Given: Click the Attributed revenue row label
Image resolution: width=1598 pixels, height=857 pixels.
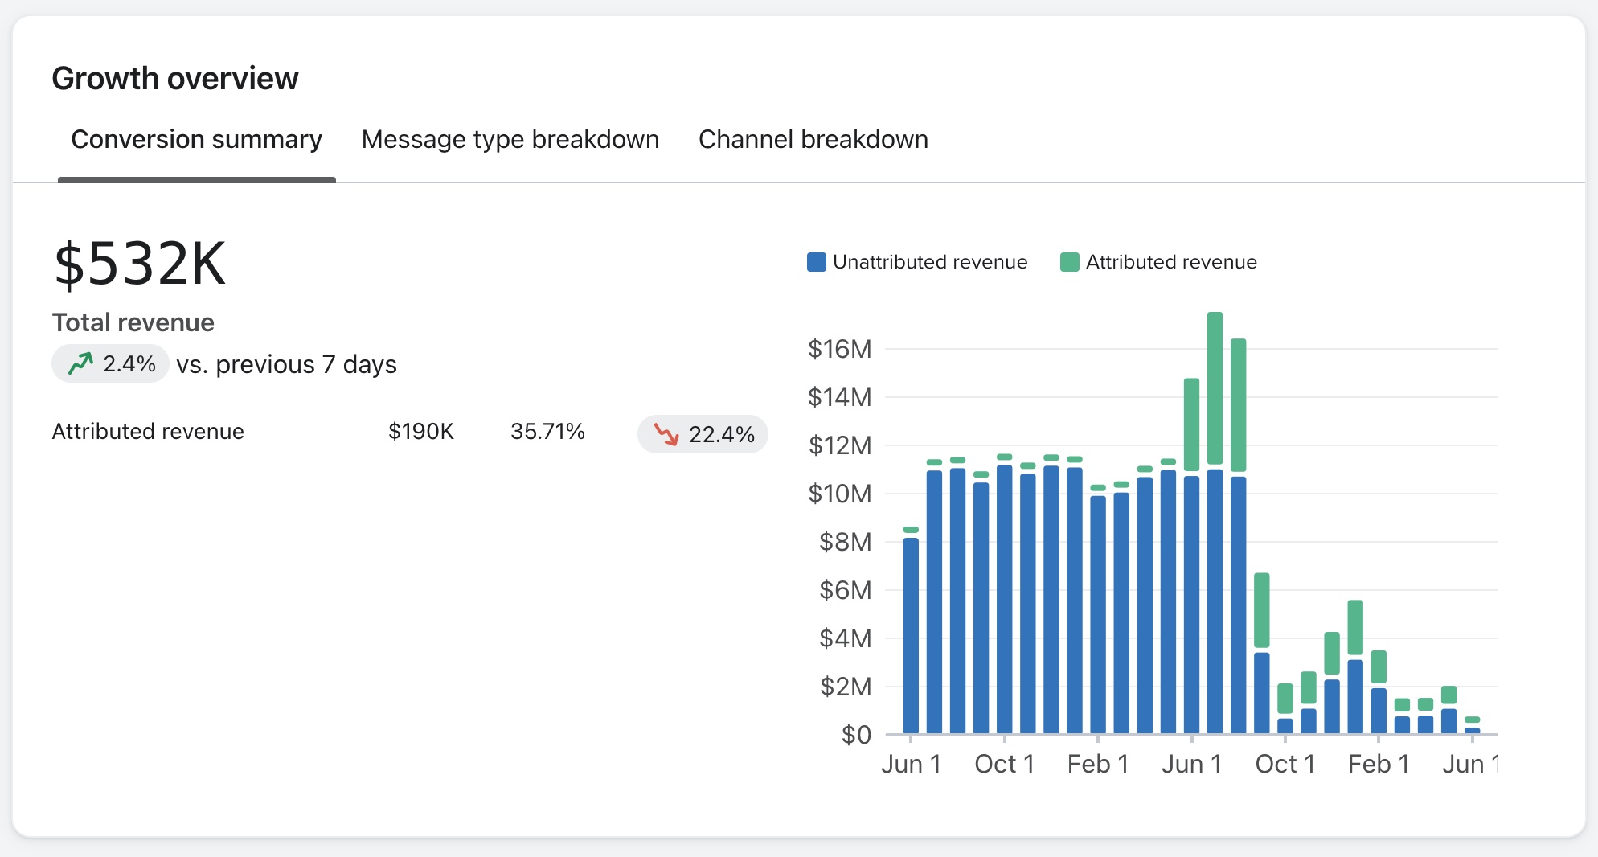Looking at the screenshot, I should 148,432.
